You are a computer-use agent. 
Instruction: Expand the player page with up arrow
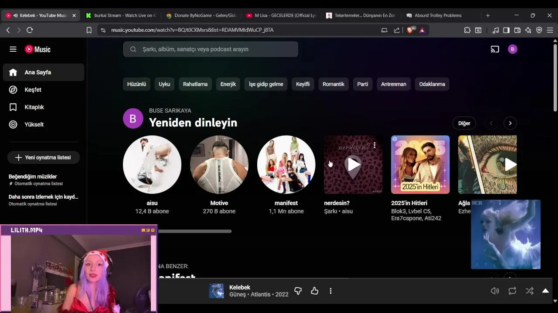coord(545,291)
